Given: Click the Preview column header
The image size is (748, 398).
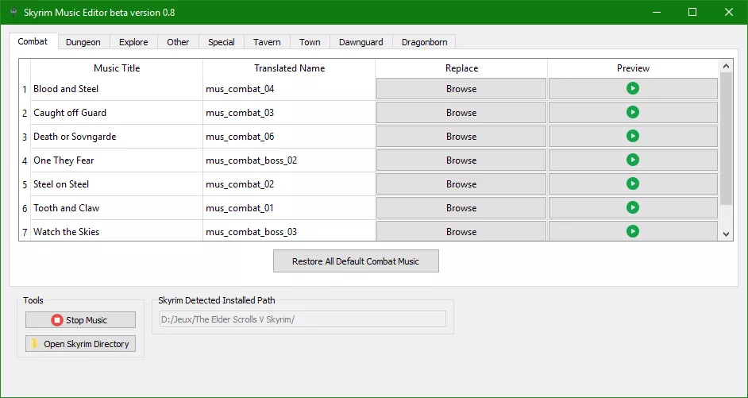Looking at the screenshot, I should click(x=633, y=68).
